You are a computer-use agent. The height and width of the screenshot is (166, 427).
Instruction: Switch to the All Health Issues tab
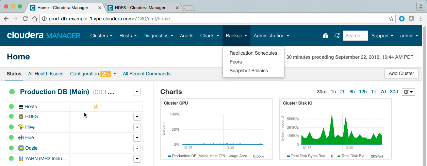tap(46, 74)
